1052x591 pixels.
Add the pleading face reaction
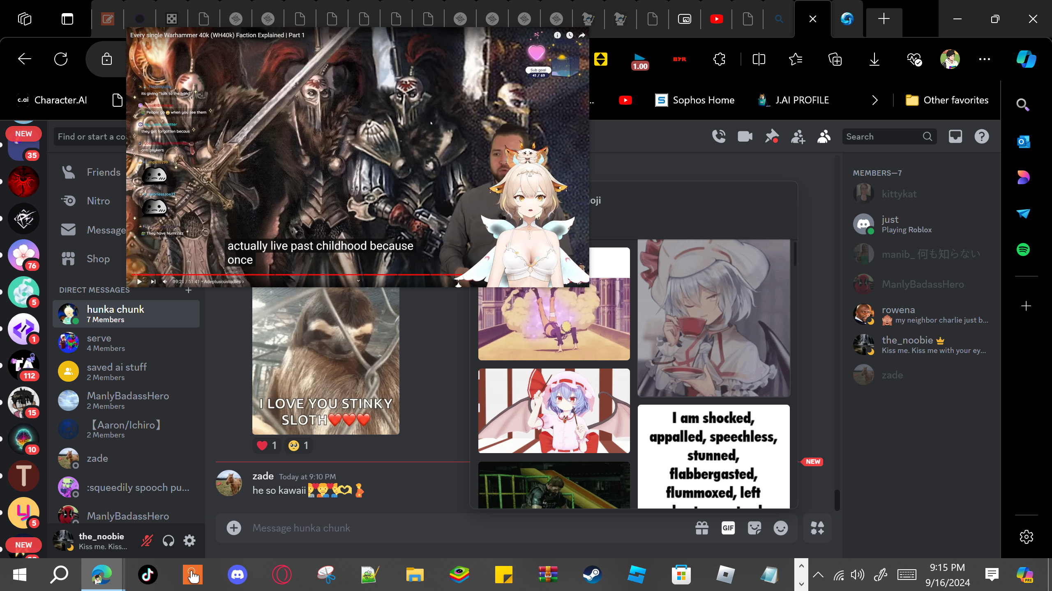[x=298, y=445]
